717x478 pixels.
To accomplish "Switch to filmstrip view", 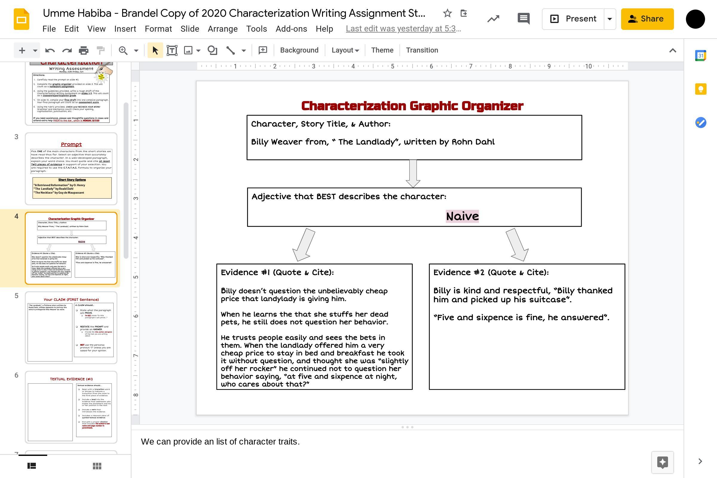I will 32,466.
